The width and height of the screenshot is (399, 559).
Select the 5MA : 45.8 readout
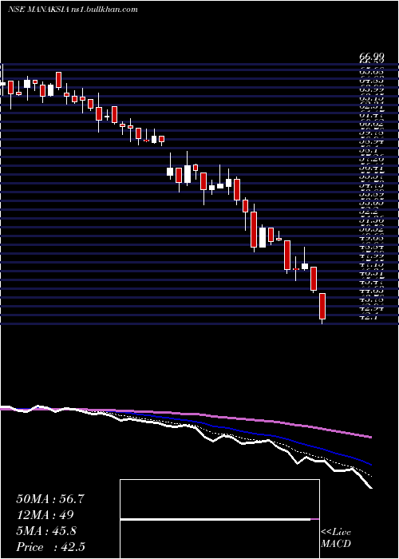(x=46, y=531)
